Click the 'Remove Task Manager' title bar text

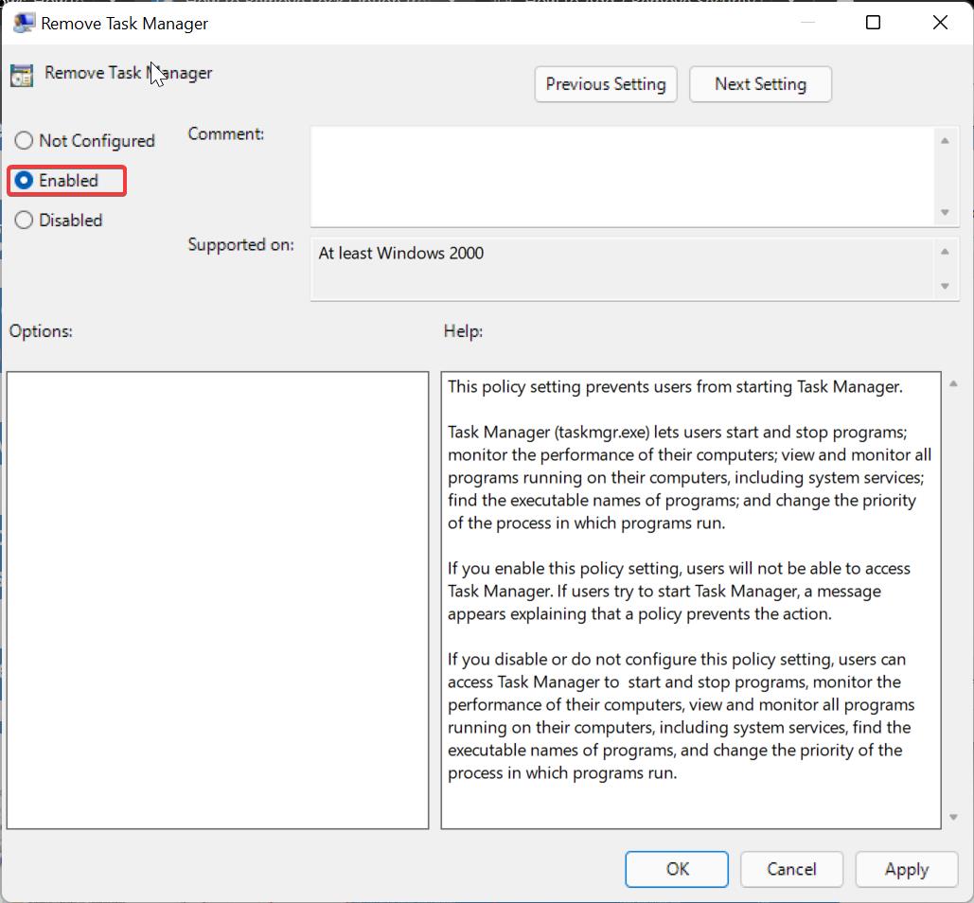[124, 24]
